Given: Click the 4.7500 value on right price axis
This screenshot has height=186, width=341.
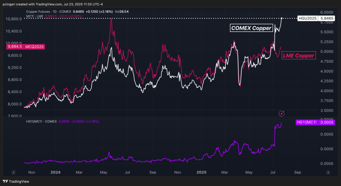Looking at the screenshot, I should point(327,61).
